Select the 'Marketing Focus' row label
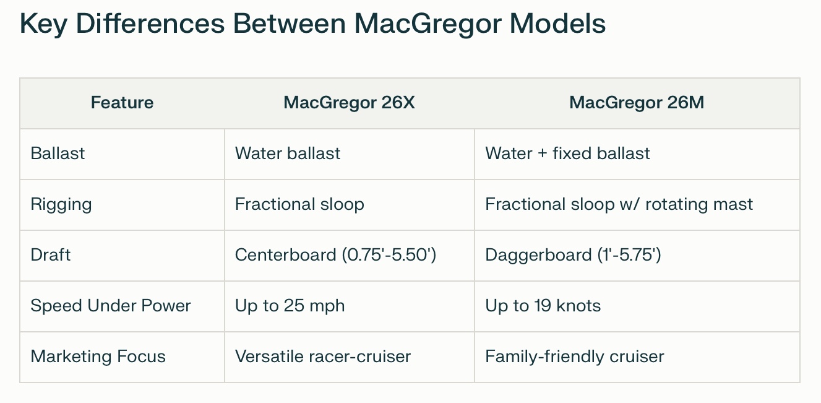 coord(98,357)
